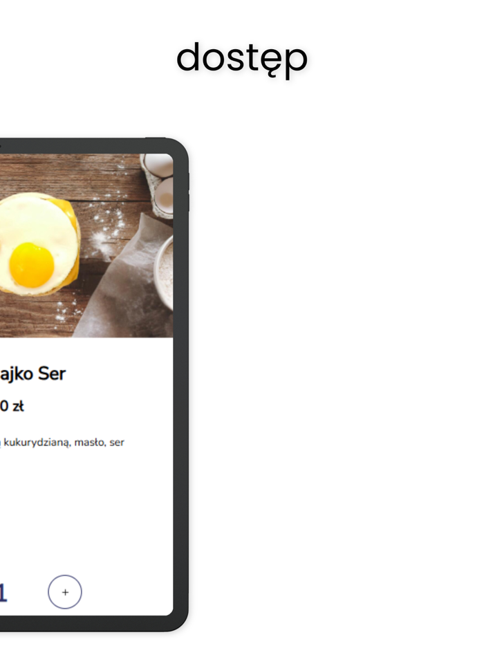Screen dimensions: 484x646
Task: Click the product price in zł
Action: click(12, 406)
